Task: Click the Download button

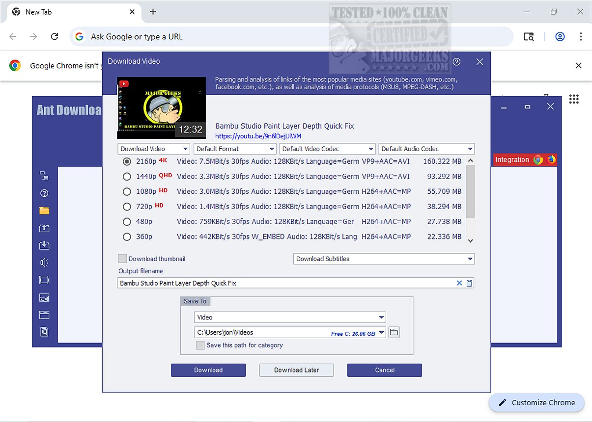Action: point(208,370)
